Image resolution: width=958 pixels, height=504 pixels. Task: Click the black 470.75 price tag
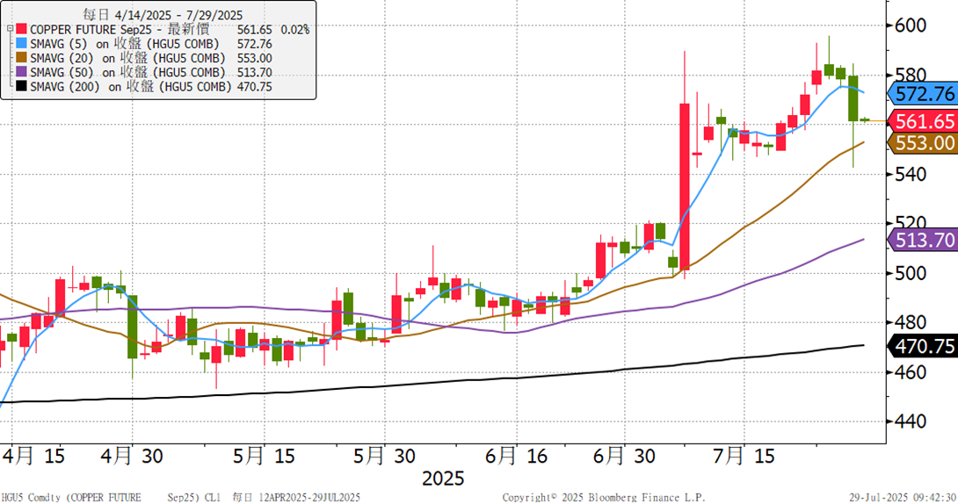click(x=922, y=346)
